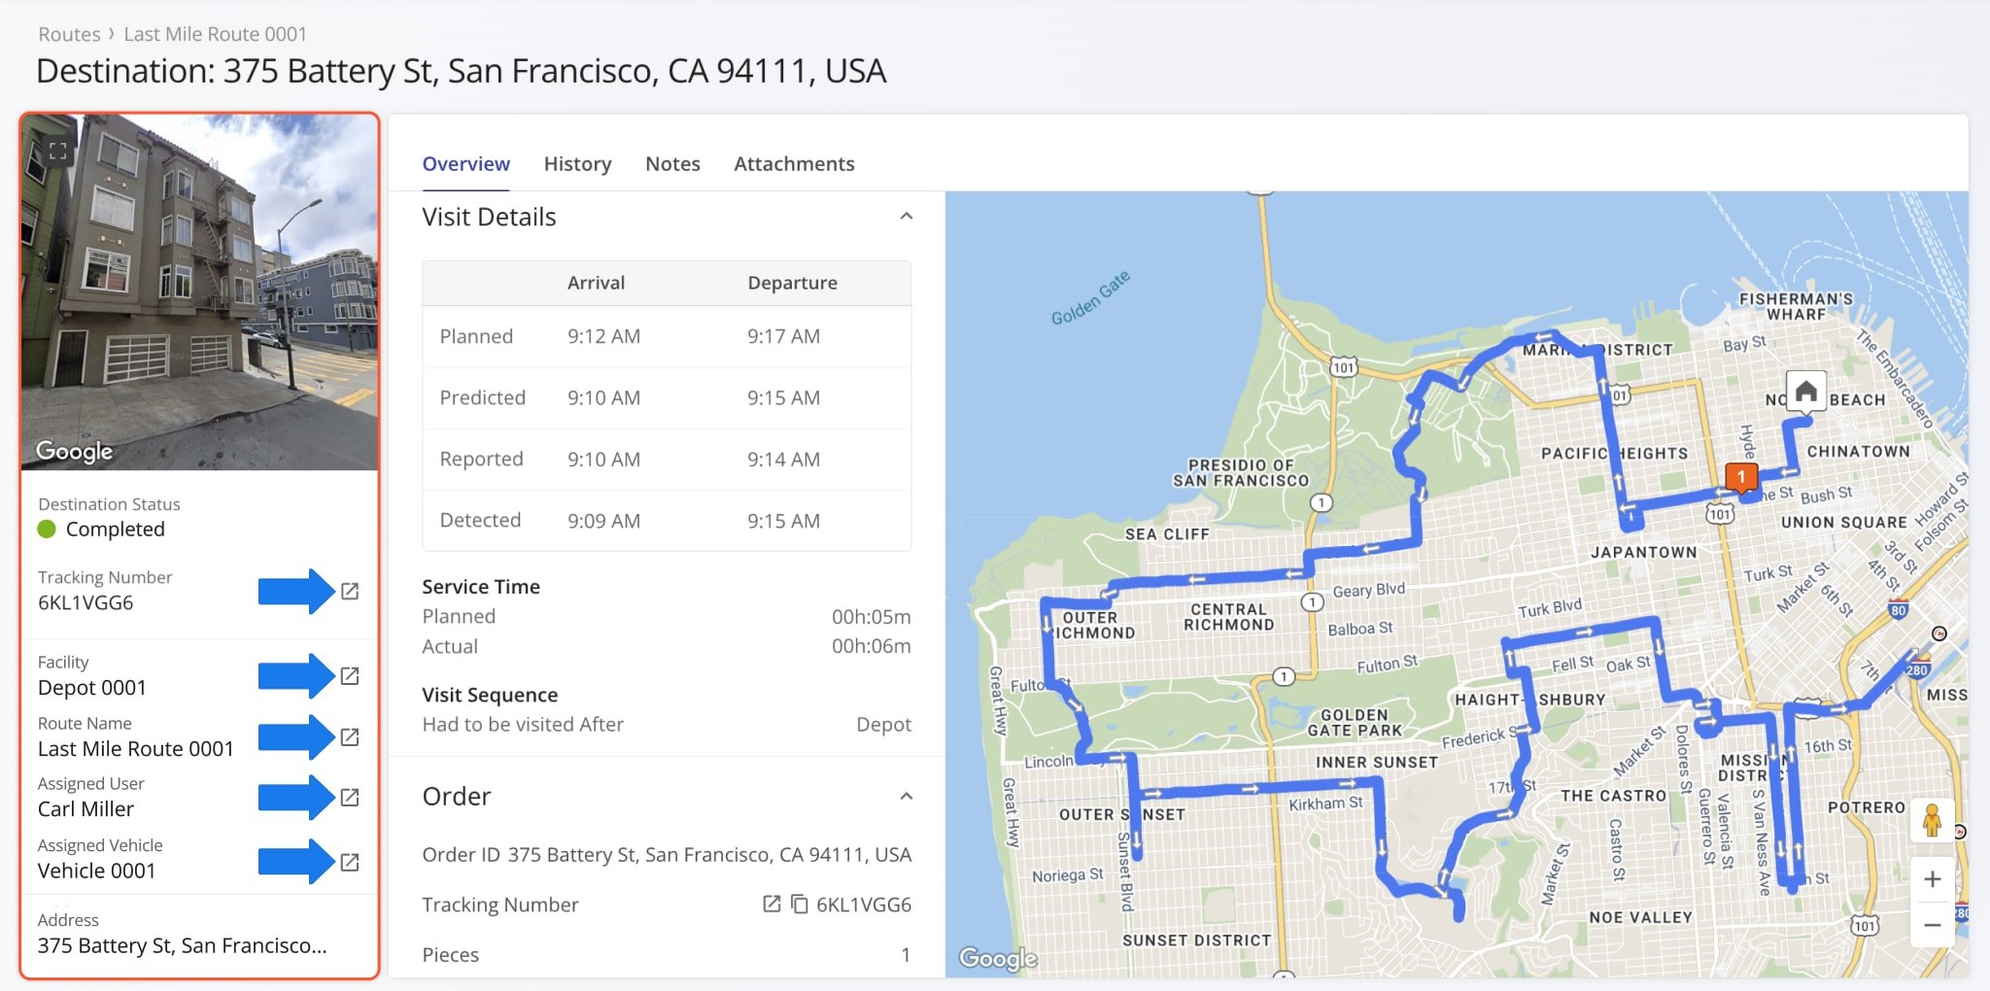
Task: Click Last Mile Route 0001 breadcrumb
Action: (215, 34)
